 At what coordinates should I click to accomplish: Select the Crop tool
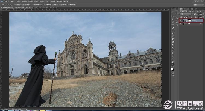173,22
